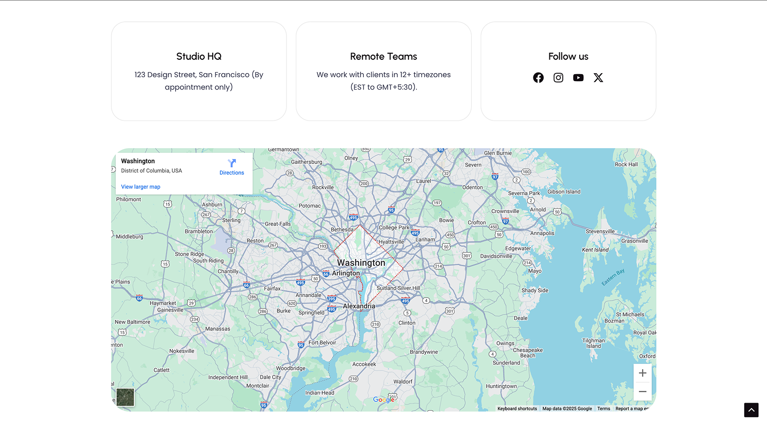Viewport: 767px width, 429px height.
Task: Zoom out with the minus button
Action: (x=642, y=391)
